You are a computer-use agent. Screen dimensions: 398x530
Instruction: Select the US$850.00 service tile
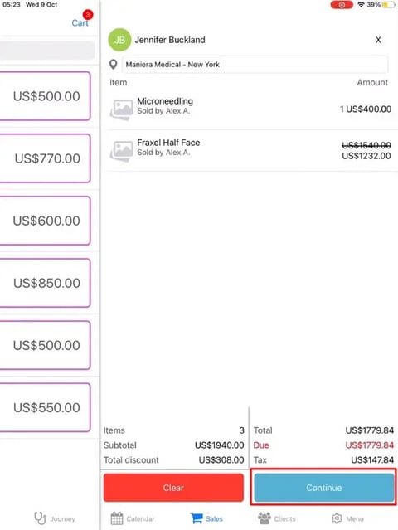pyautogui.click(x=45, y=283)
